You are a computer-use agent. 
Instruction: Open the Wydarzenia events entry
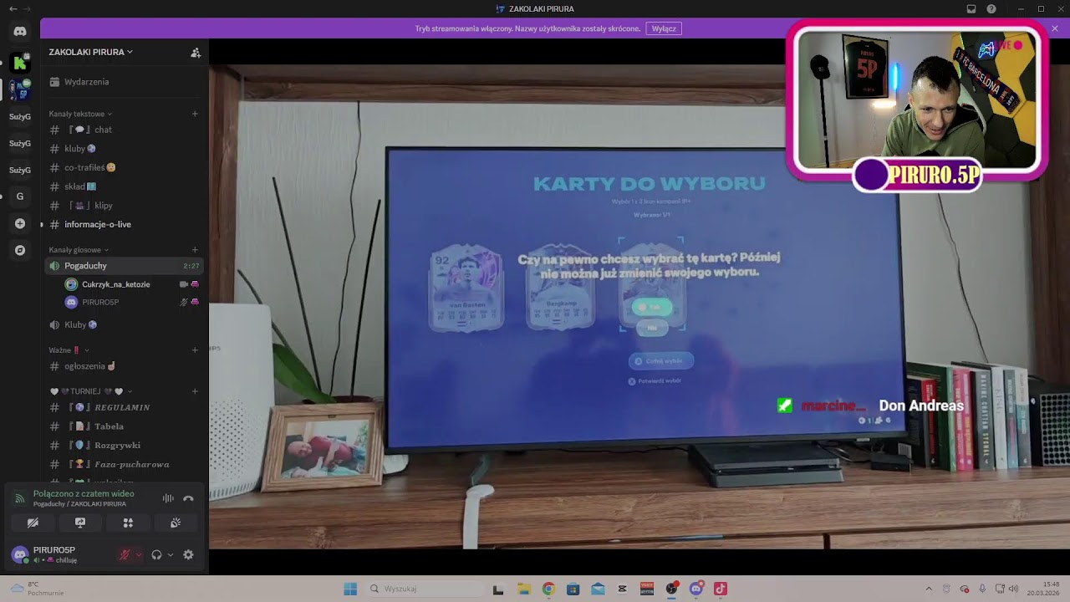pyautogui.click(x=124, y=82)
